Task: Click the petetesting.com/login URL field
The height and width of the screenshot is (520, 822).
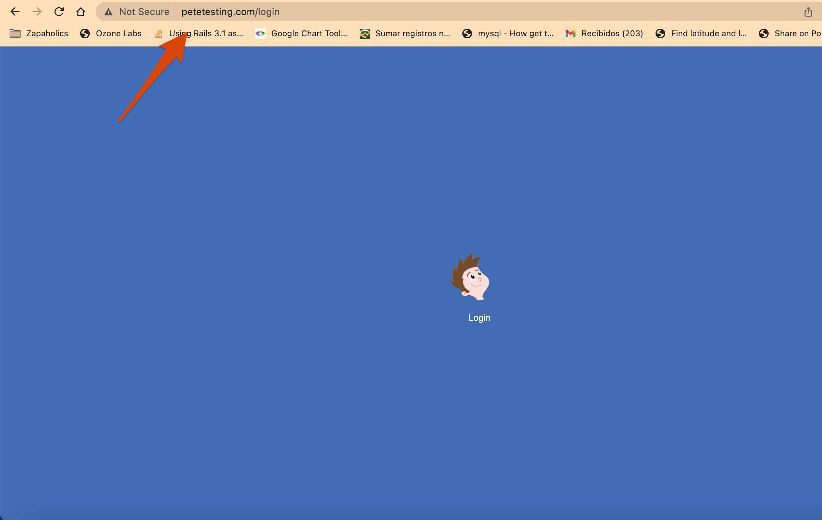Action: (231, 12)
